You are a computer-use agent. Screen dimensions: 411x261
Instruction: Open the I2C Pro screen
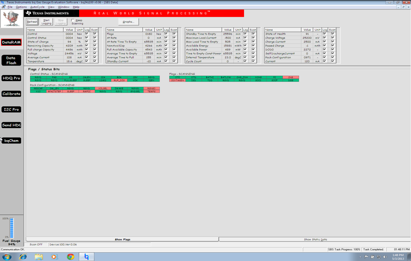click(11, 109)
